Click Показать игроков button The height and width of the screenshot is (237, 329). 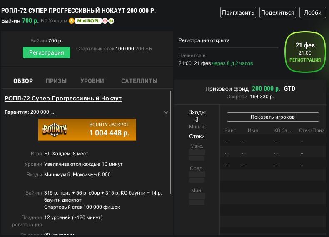tap(273, 117)
